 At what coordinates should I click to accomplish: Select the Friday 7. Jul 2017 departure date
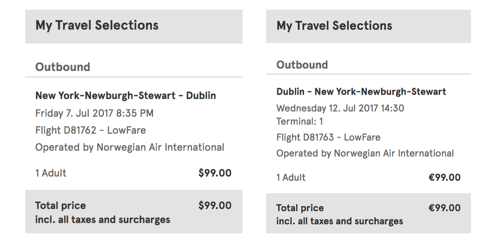click(94, 113)
